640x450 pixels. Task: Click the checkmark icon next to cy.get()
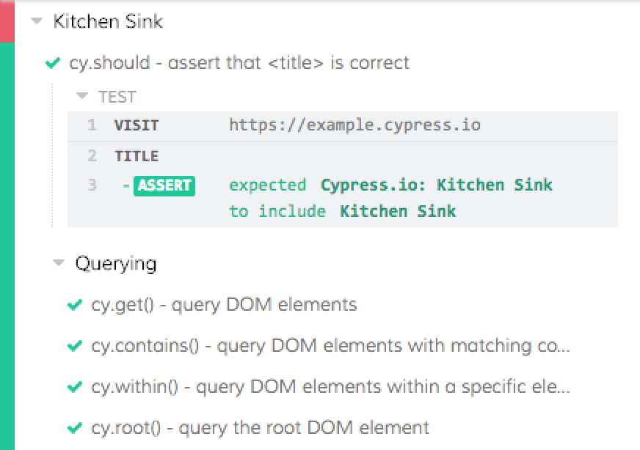(74, 305)
